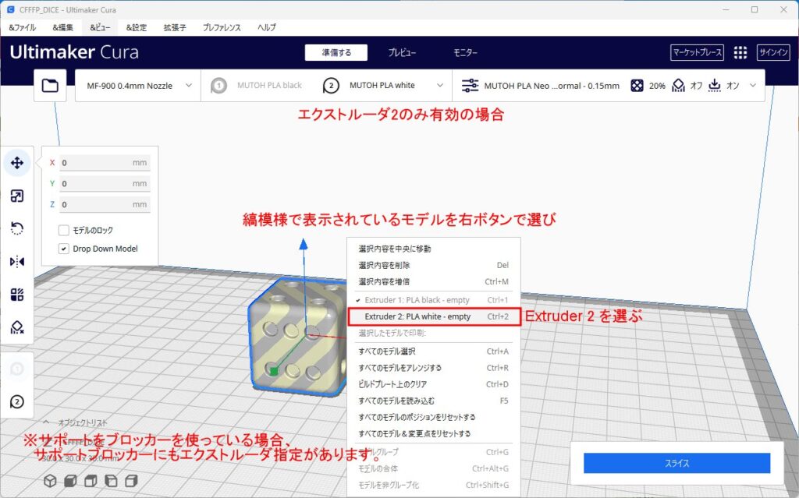Select the Mirror tool icon

pyautogui.click(x=17, y=261)
